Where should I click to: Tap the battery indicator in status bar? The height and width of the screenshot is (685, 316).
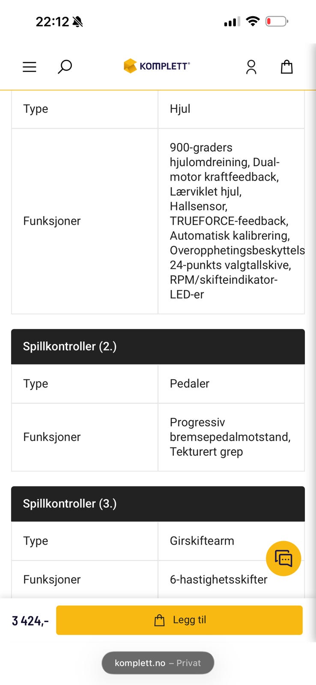(x=277, y=21)
